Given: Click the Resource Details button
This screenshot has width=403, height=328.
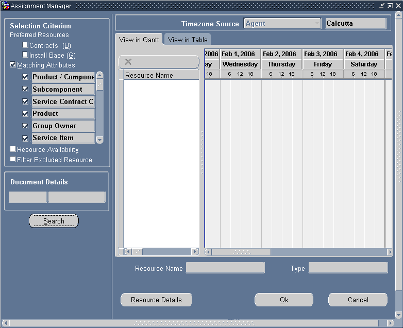Looking at the screenshot, I should (156, 300).
